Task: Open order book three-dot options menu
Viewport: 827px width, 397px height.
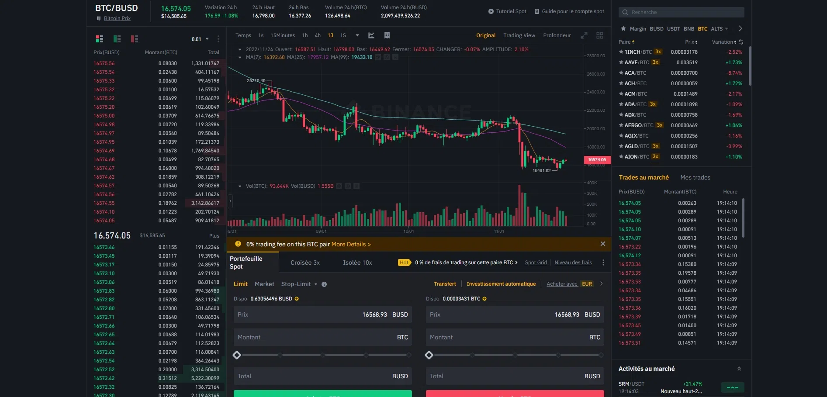Action: click(x=218, y=39)
